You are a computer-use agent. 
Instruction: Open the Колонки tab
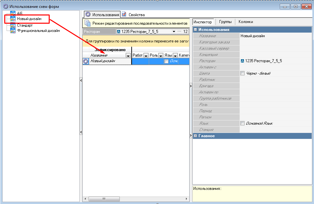tap(246, 22)
